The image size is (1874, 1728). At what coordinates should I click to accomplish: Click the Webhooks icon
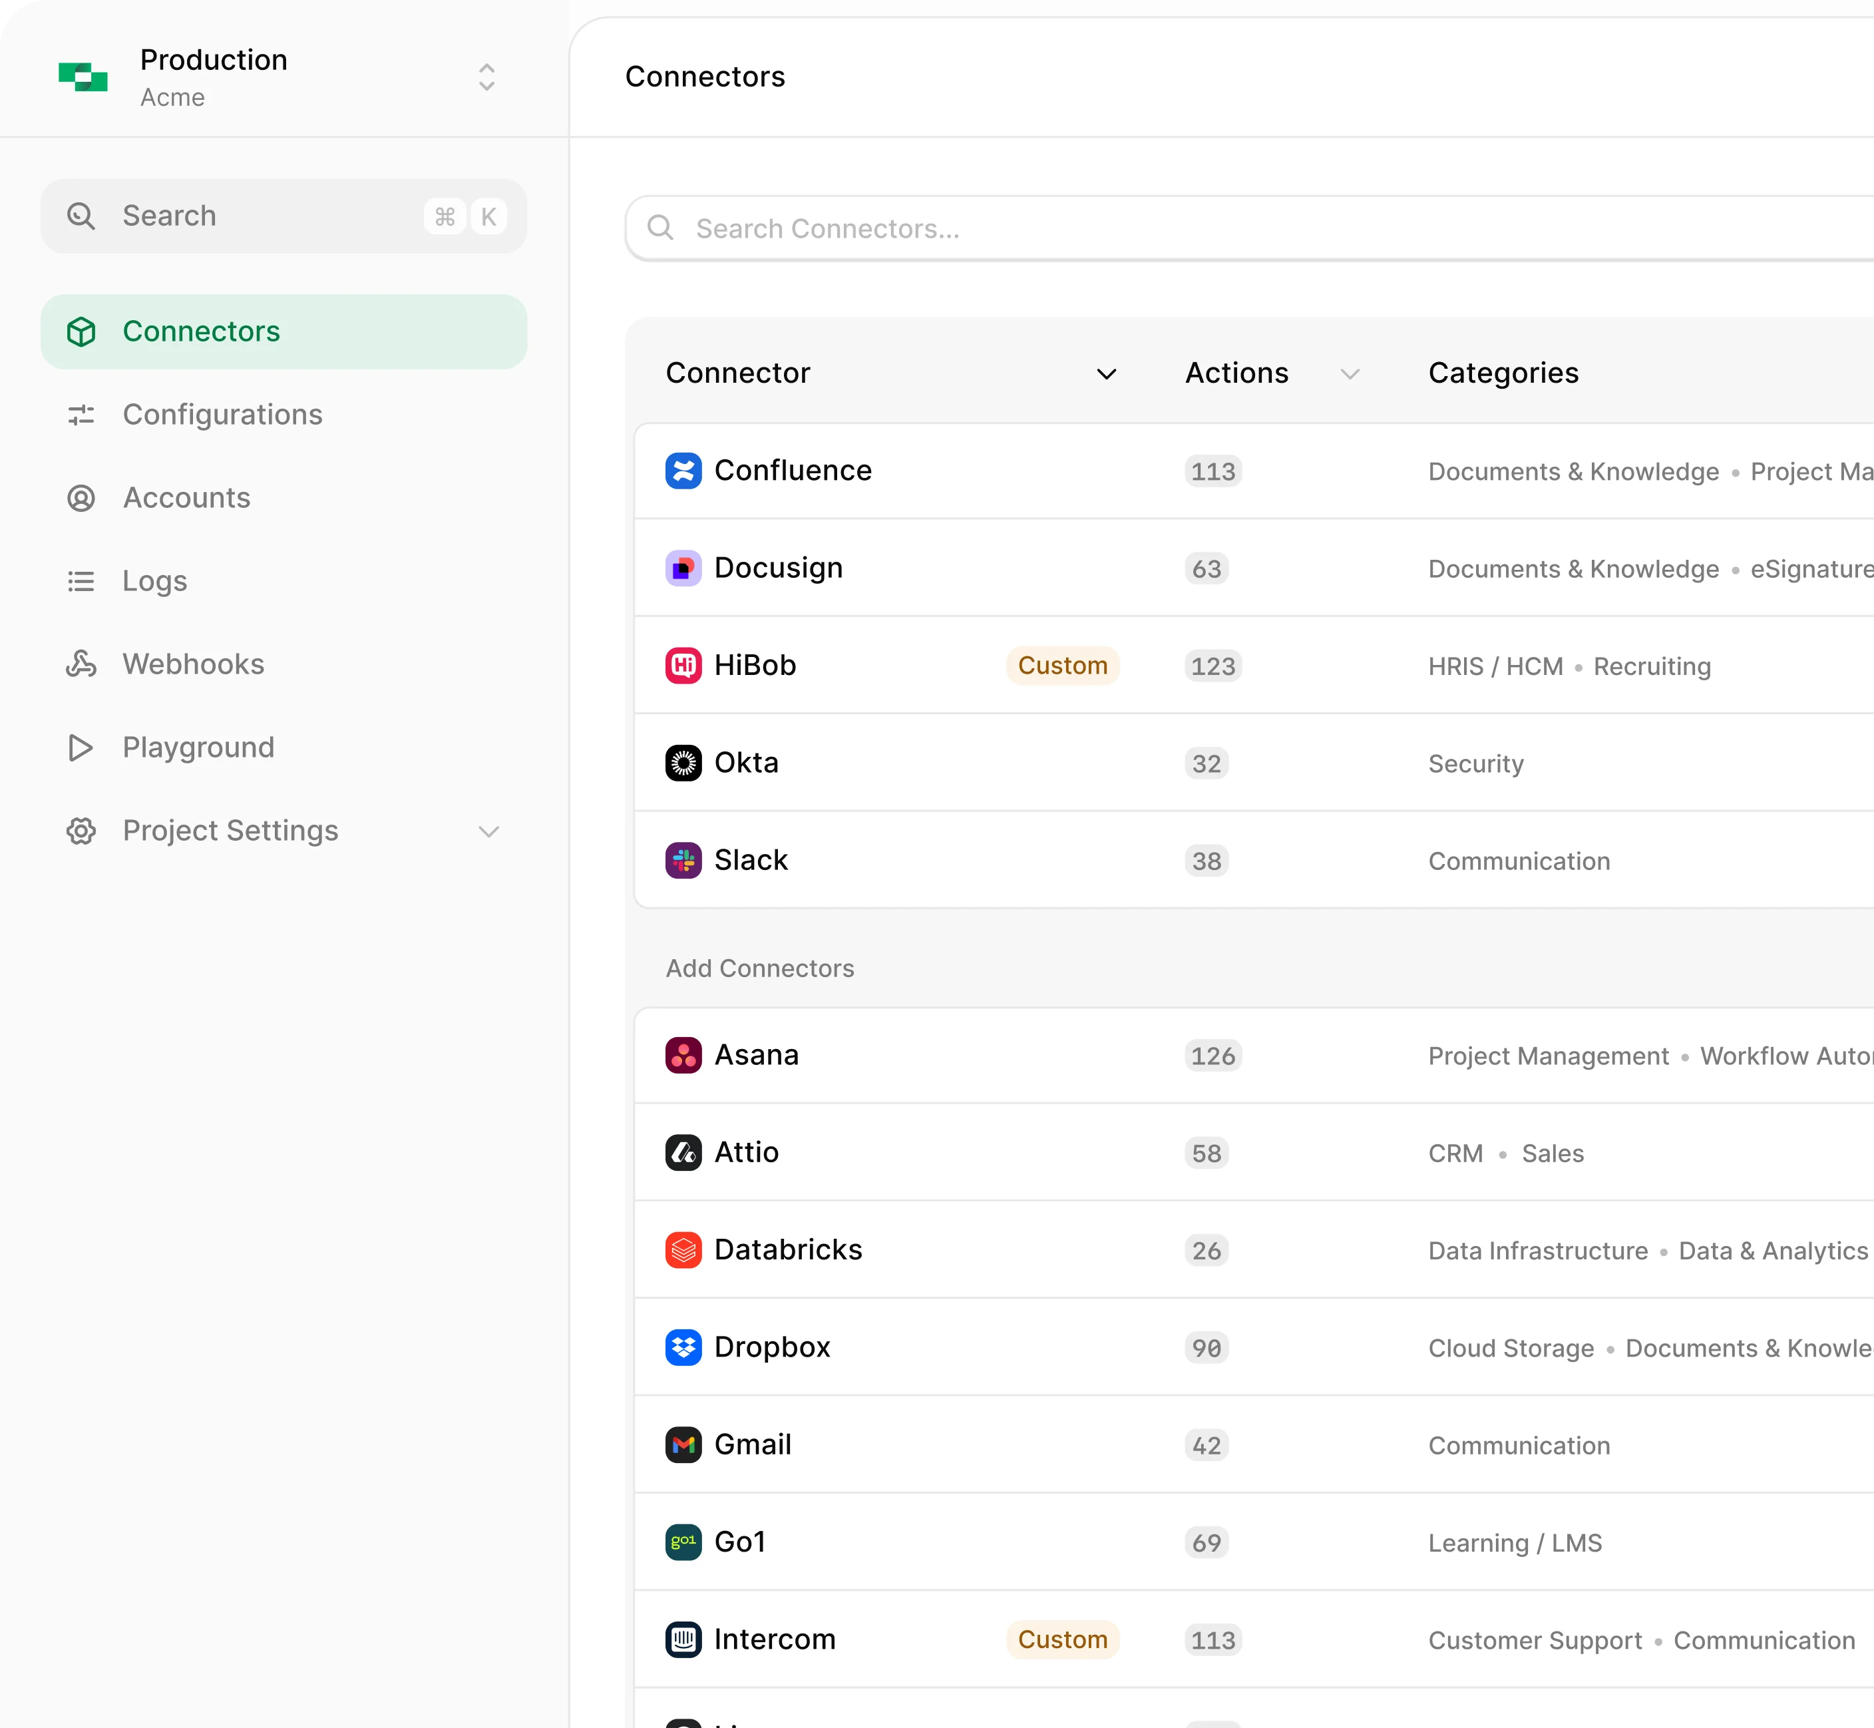coord(81,665)
